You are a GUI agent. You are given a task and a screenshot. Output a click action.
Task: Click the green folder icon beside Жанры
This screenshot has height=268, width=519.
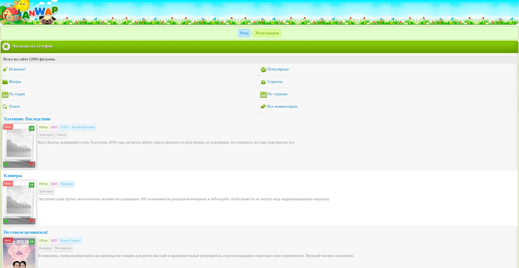[5, 82]
